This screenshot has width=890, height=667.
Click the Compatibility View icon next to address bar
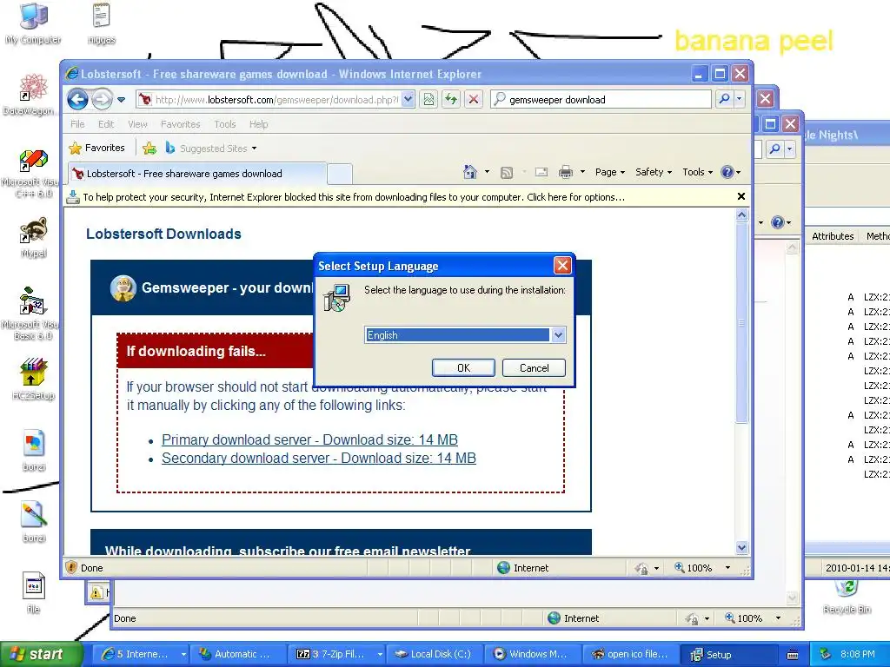tap(428, 100)
